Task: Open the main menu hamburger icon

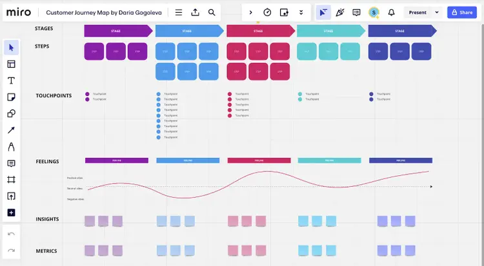Action: click(x=179, y=12)
